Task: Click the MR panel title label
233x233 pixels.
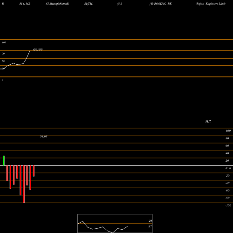Action: coord(208,121)
